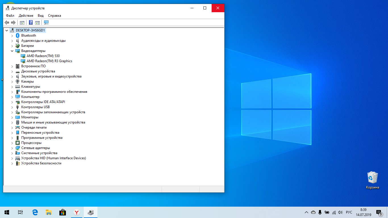Open the Файл menu
The image size is (388, 218).
[x=10, y=16]
